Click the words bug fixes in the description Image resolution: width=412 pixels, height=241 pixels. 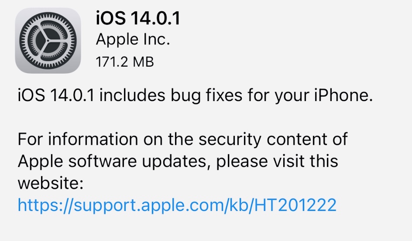(x=206, y=95)
